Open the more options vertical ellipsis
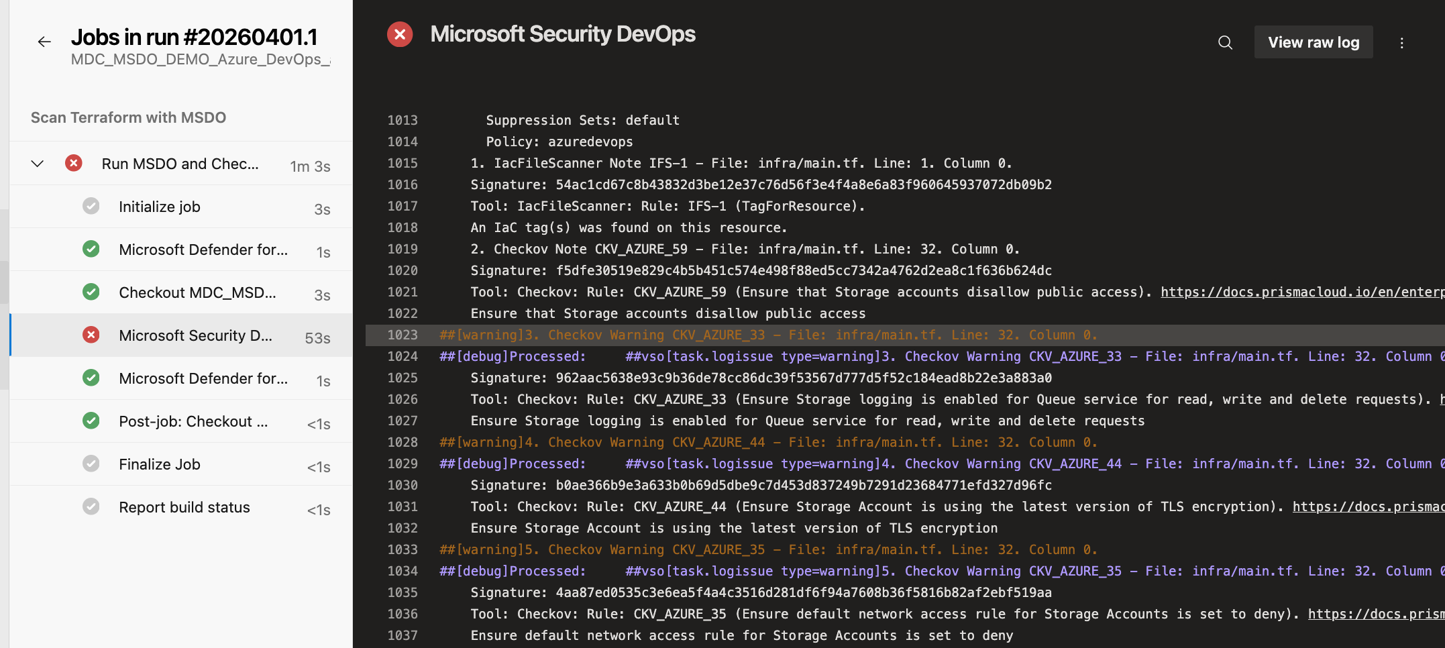 pos(1401,42)
